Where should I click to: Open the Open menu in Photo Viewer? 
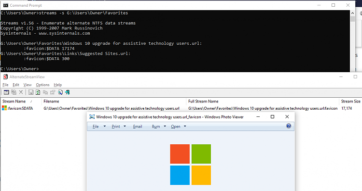[x=176, y=127]
